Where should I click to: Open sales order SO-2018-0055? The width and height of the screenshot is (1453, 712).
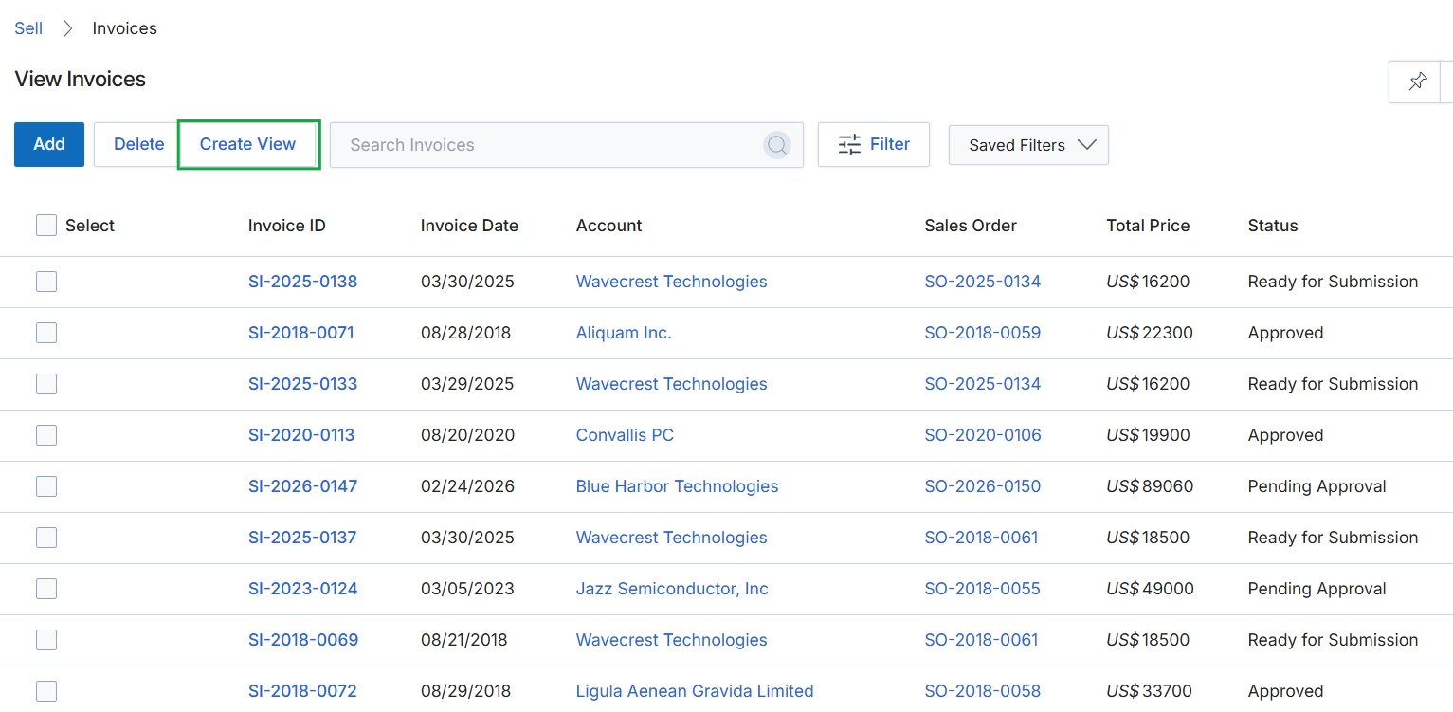pos(982,589)
